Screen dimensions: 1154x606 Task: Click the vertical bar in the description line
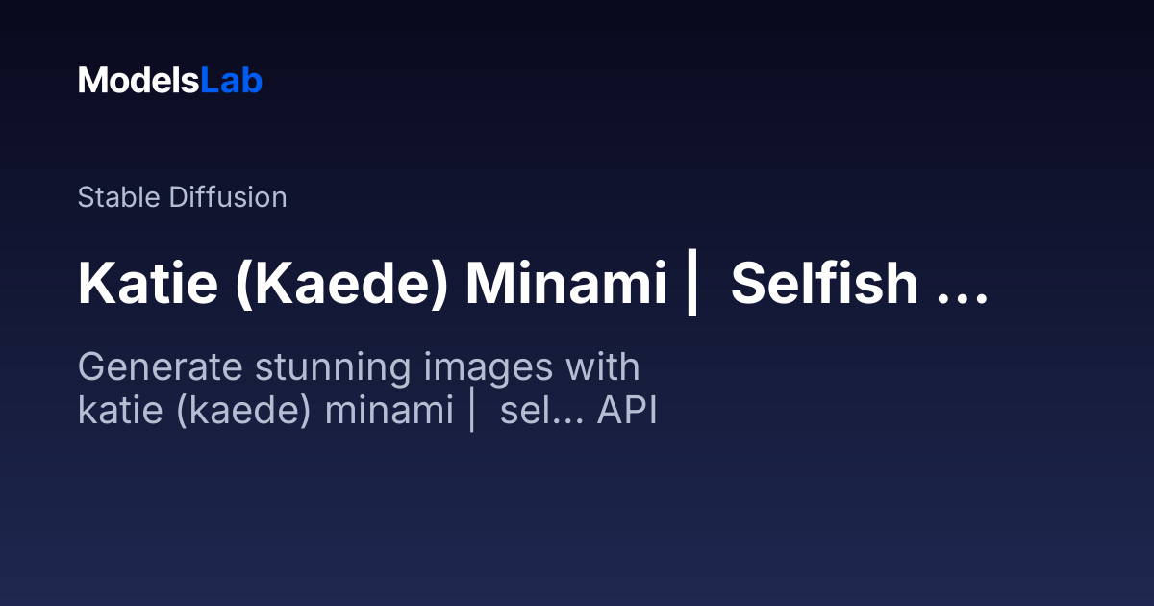coord(472,411)
